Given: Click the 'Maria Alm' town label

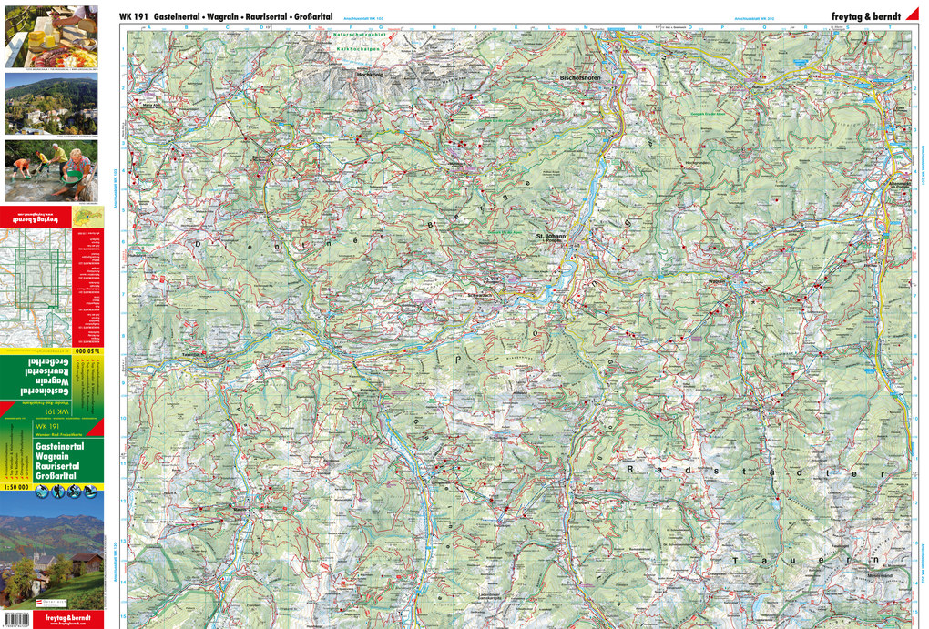Looking at the screenshot, I should 150,104.
